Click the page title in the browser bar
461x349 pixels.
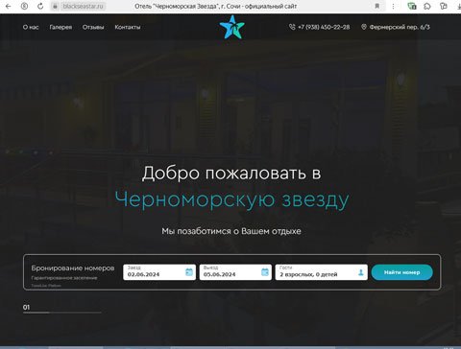tap(215, 6)
